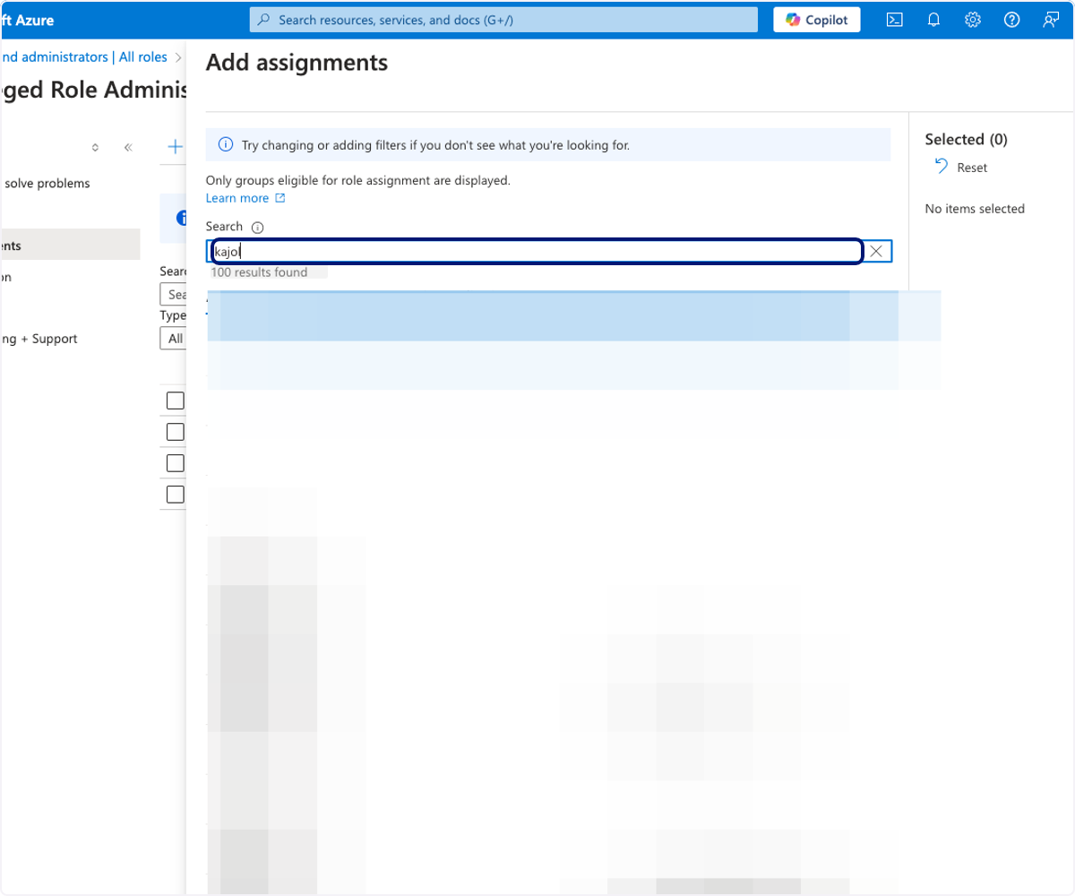Click the Only groups eligible notice text
The height and width of the screenshot is (896, 1075).
[x=358, y=180]
